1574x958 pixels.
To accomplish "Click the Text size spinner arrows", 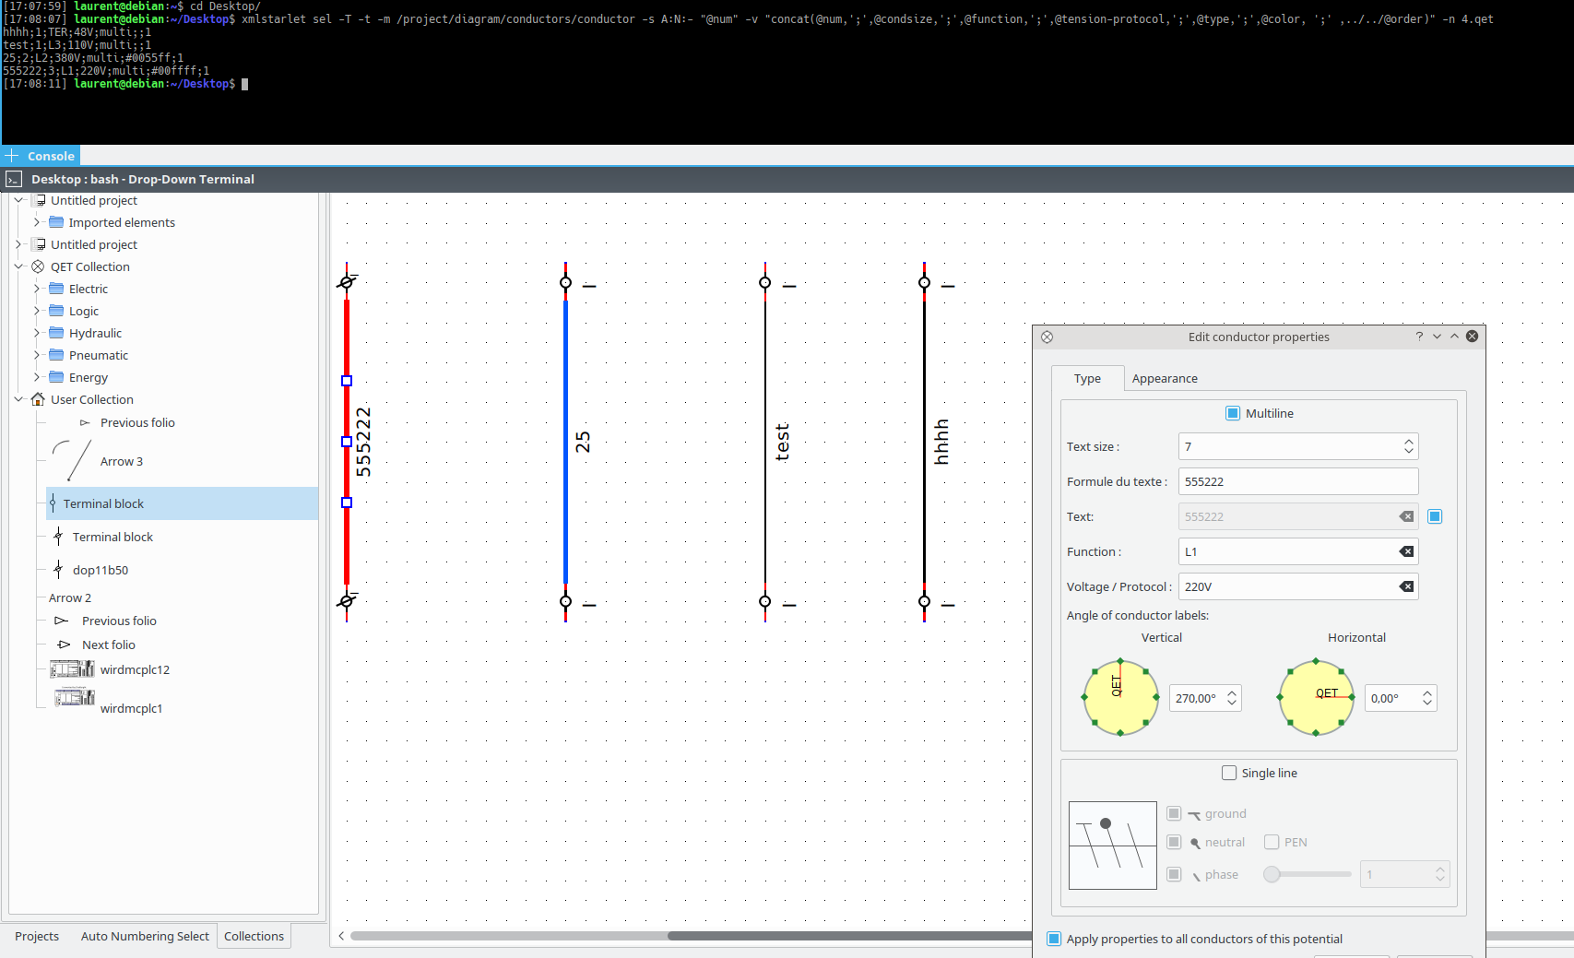I will click(x=1408, y=446).
